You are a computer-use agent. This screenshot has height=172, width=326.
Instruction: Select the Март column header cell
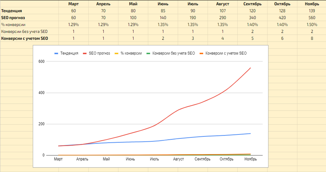[74, 4]
